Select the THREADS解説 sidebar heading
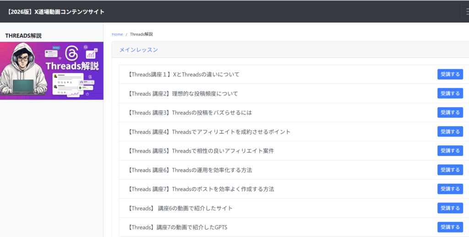The height and width of the screenshot is (237, 469). pyautogui.click(x=23, y=36)
